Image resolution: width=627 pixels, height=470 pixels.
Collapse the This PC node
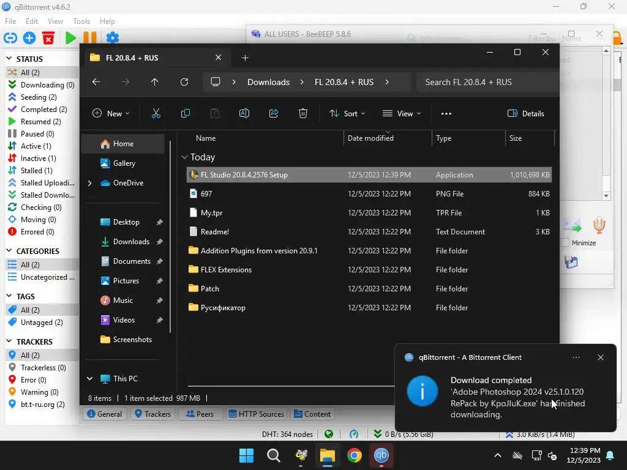(x=89, y=378)
